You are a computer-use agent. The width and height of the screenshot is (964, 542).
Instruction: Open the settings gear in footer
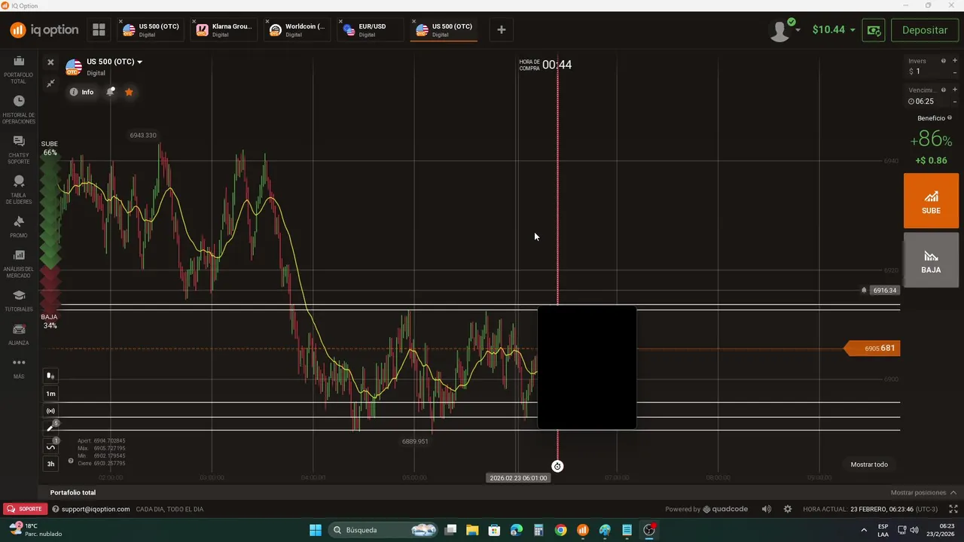[788, 509]
